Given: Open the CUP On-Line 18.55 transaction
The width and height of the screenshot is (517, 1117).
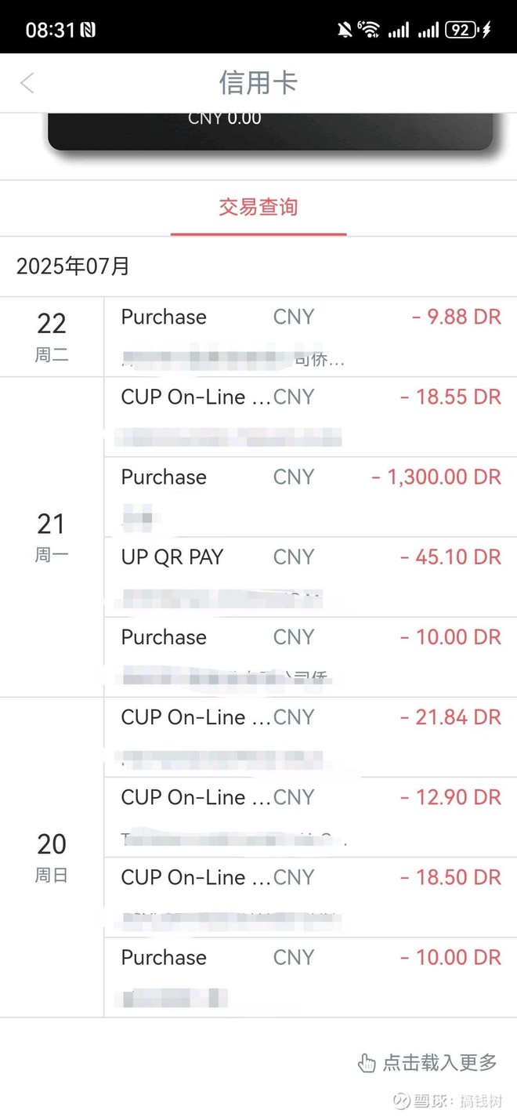Looking at the screenshot, I should coord(310,417).
